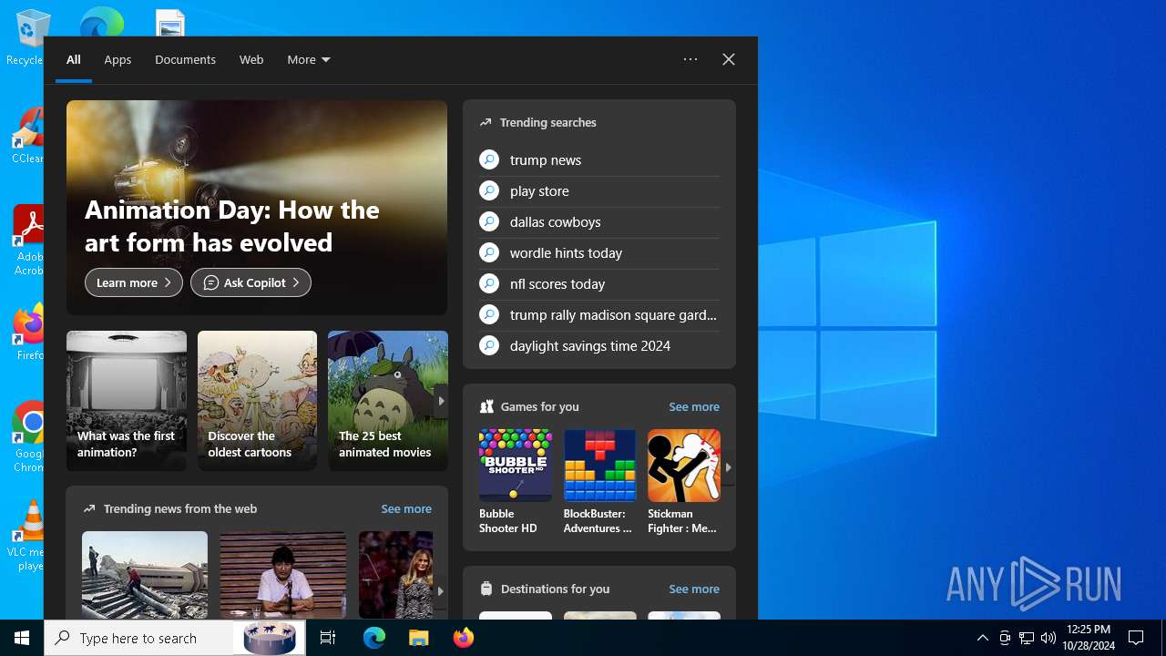Open the Windows Start menu
Viewport: 1166px width, 656px height.
(22, 638)
